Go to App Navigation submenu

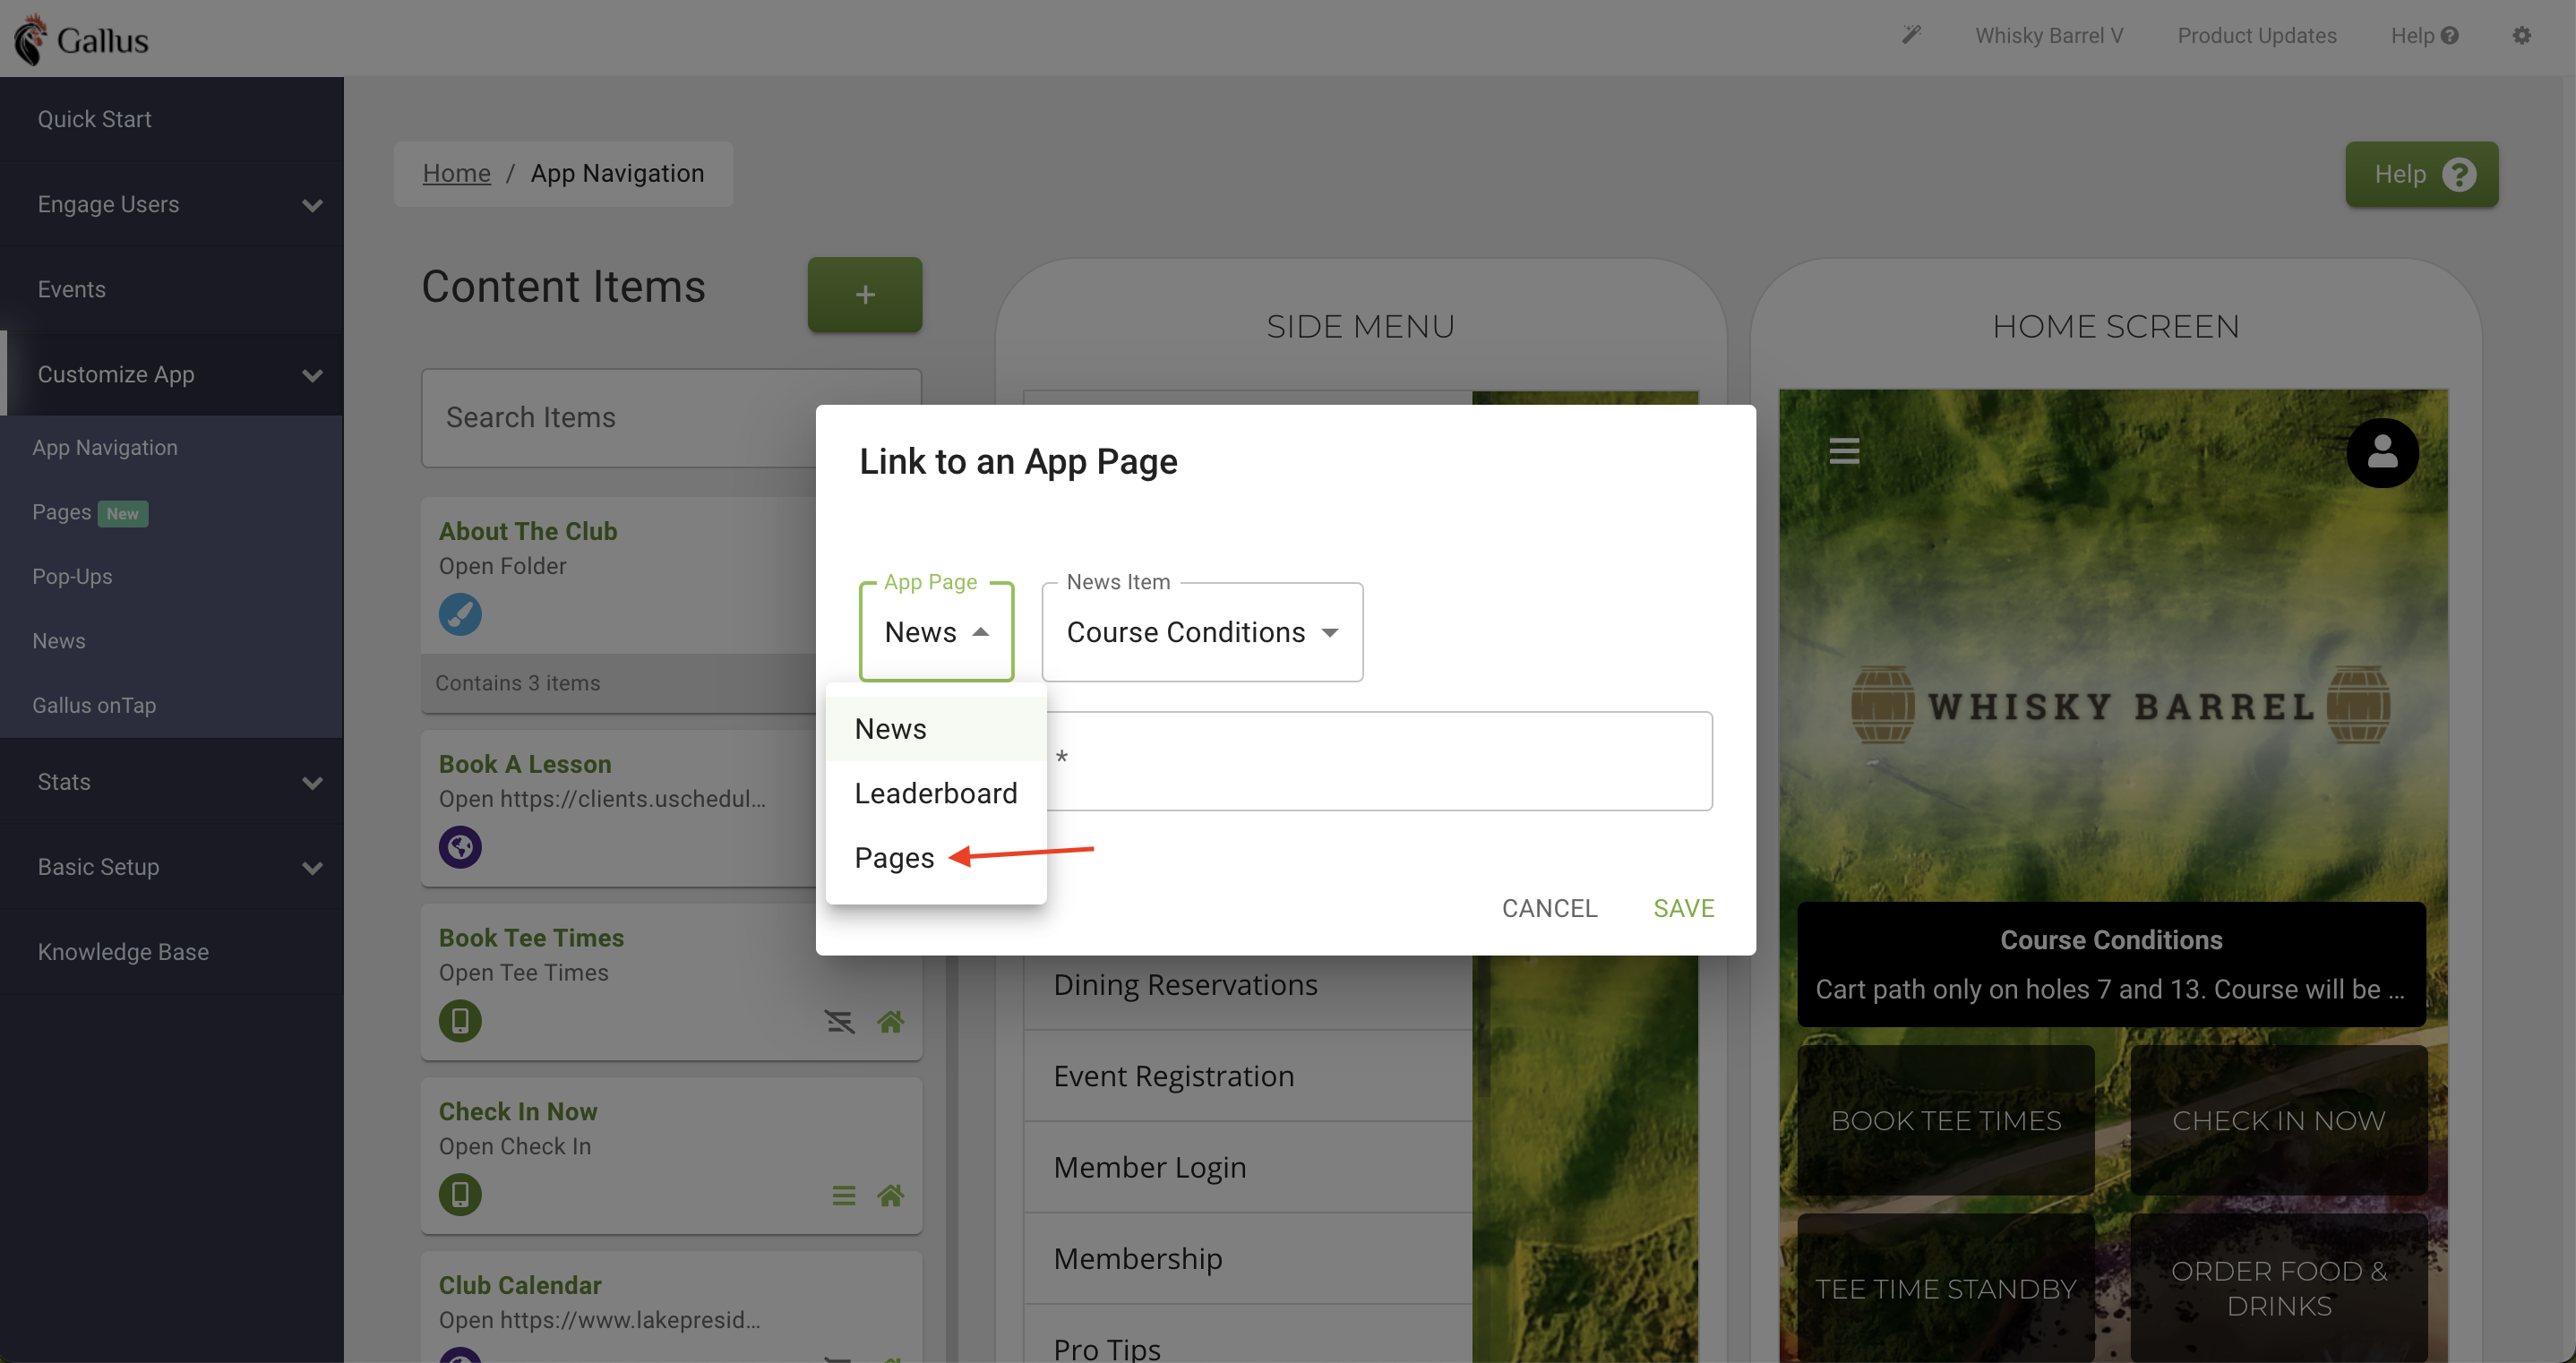(172, 447)
